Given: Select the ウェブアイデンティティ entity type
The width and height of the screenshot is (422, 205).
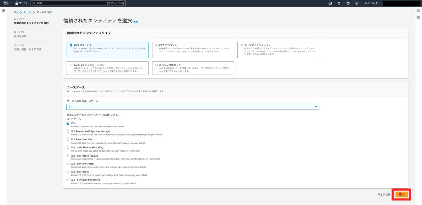Looking at the screenshot, I should tap(278, 50).
